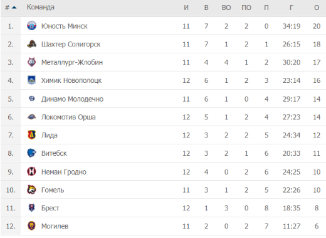Select the Г goals column header
The width and height of the screenshot is (326, 238).
click(292, 8)
